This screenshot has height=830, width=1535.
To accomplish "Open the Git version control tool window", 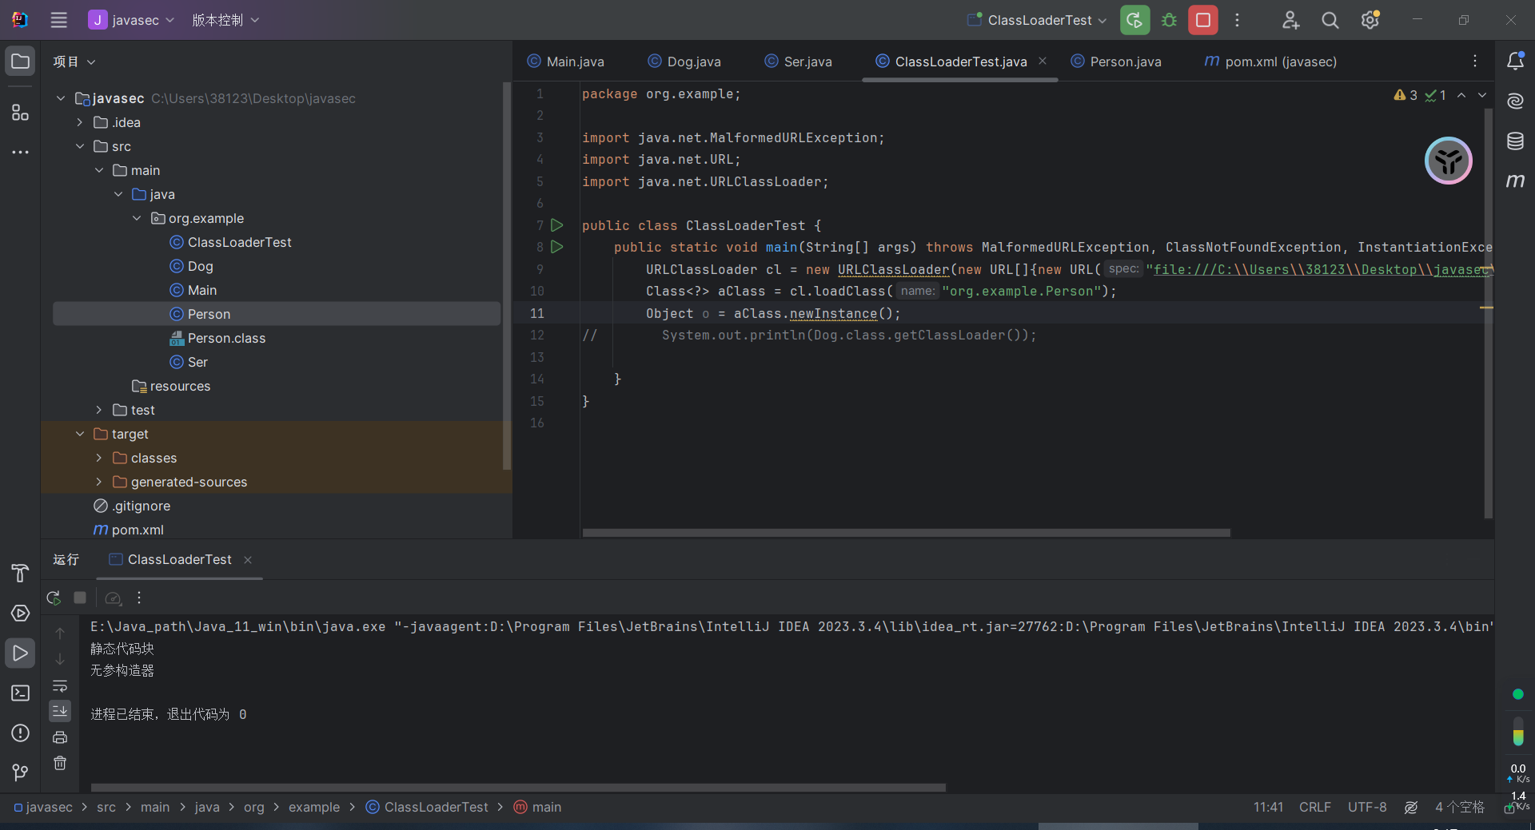I will pyautogui.click(x=20, y=772).
